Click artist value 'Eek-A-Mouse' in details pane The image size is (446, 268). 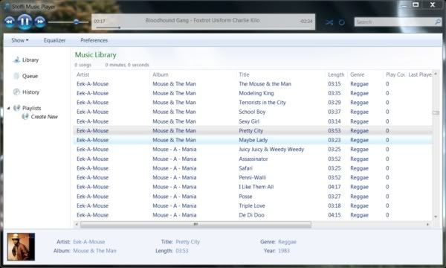89,242
